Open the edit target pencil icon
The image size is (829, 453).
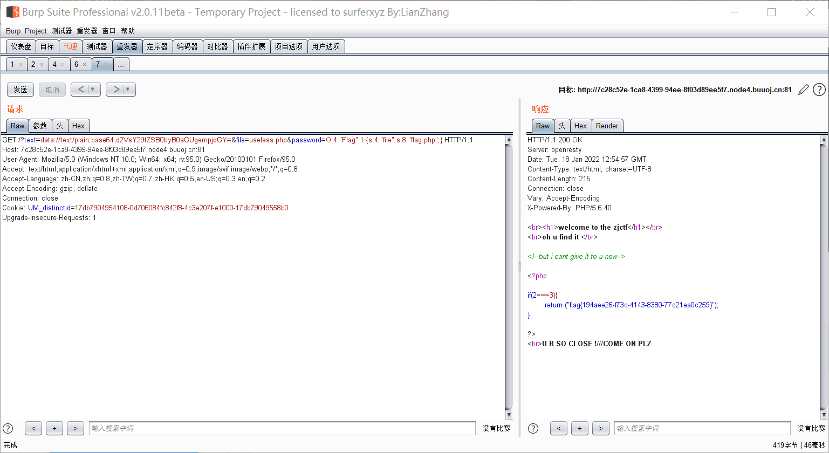804,90
